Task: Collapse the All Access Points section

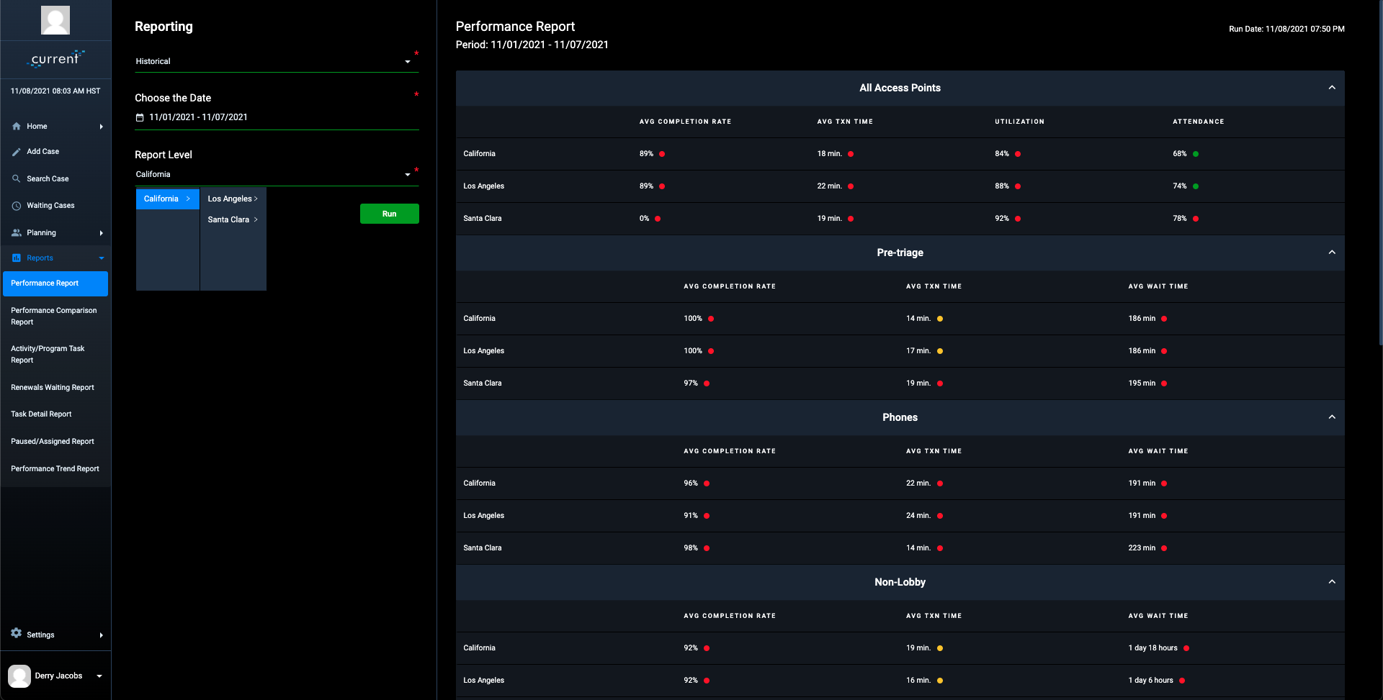Action: tap(1332, 88)
